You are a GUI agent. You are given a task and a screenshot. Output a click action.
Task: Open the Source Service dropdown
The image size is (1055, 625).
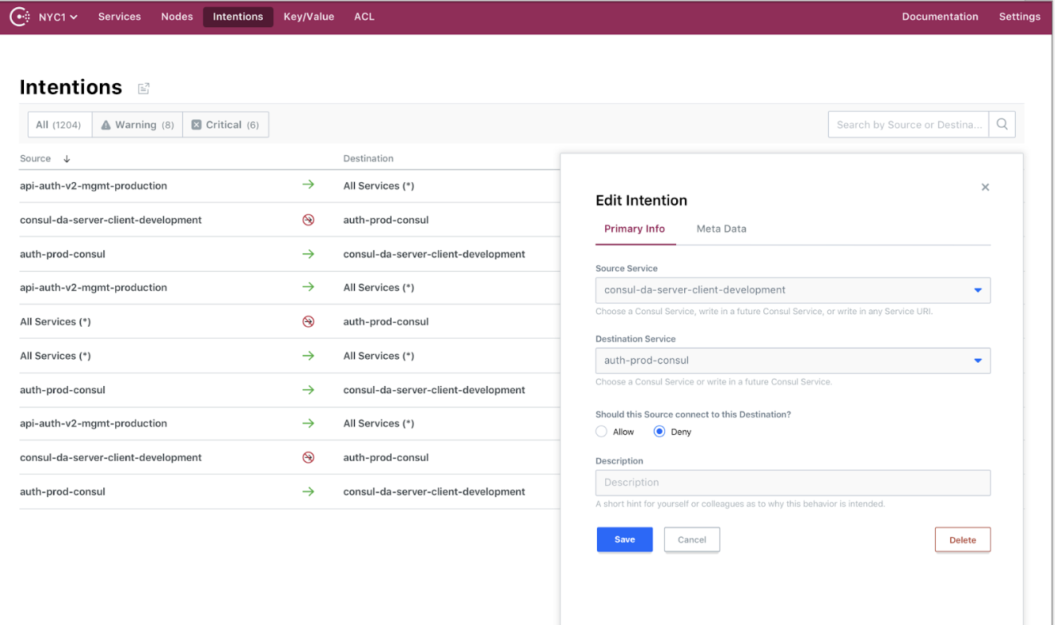click(977, 290)
